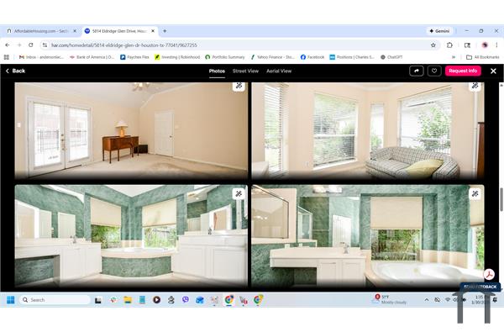504x332 pixels.
Task: Switch to the Street View tab
Action: tap(245, 71)
